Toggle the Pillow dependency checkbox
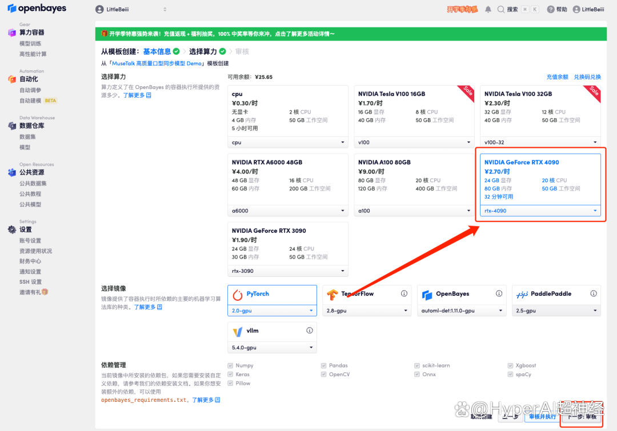 click(230, 384)
